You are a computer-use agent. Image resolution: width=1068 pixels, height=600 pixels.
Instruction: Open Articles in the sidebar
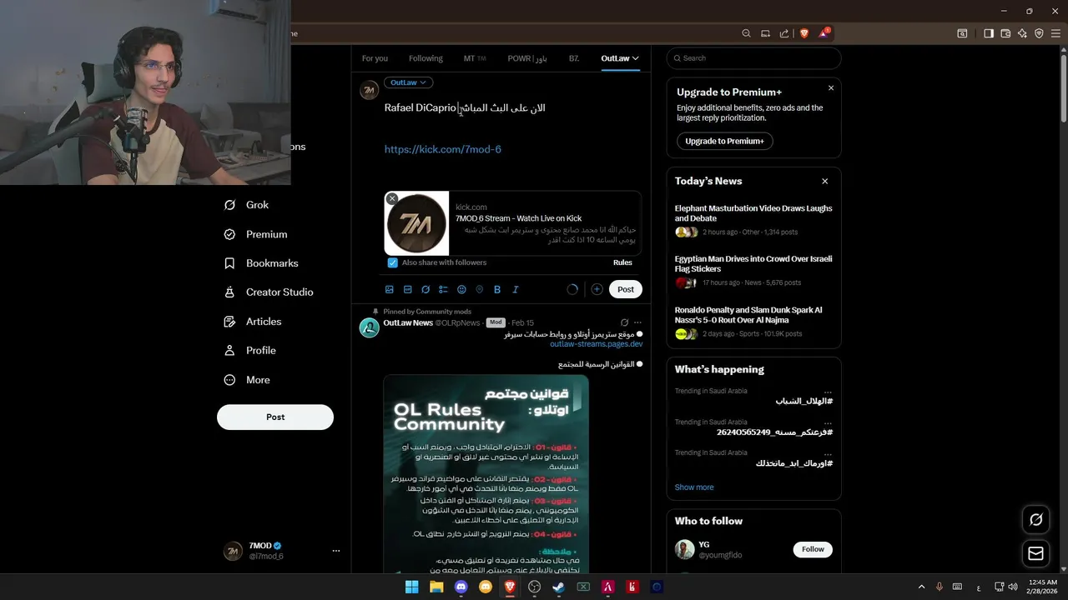pyautogui.click(x=253, y=322)
